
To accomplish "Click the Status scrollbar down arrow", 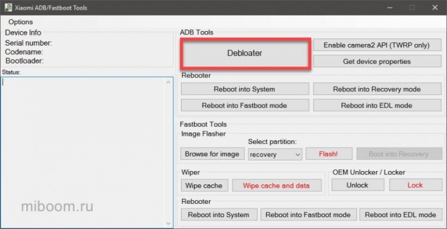I will pyautogui.click(x=168, y=223).
